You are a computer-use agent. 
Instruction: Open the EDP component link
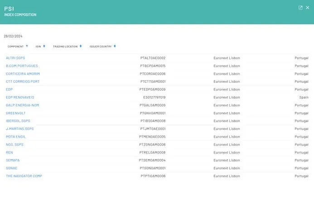point(9,90)
